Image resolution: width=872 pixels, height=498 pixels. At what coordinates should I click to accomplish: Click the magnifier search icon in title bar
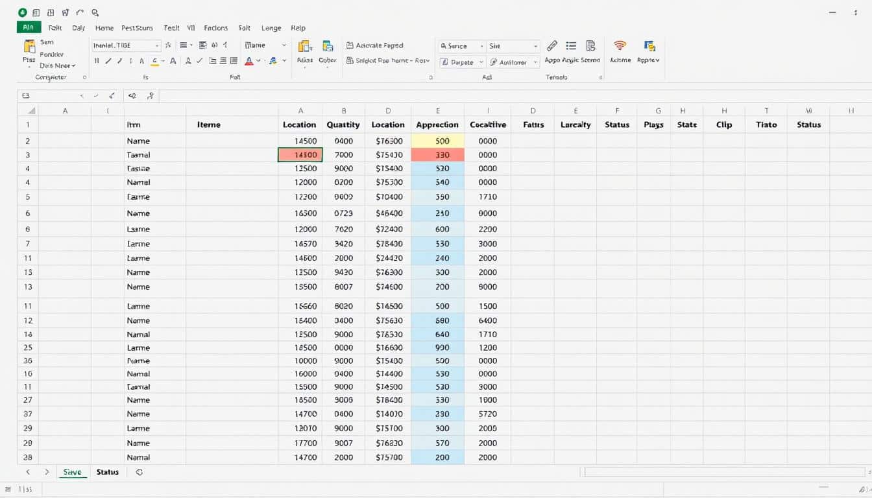tap(95, 12)
